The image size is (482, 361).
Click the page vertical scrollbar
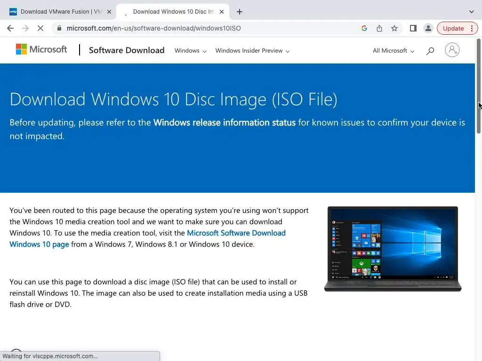point(478,86)
